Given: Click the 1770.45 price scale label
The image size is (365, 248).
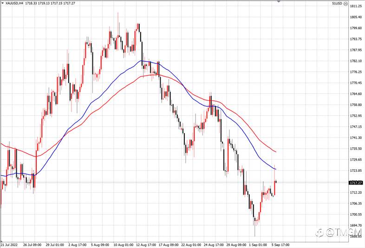Looking at the screenshot, I should point(356,83).
